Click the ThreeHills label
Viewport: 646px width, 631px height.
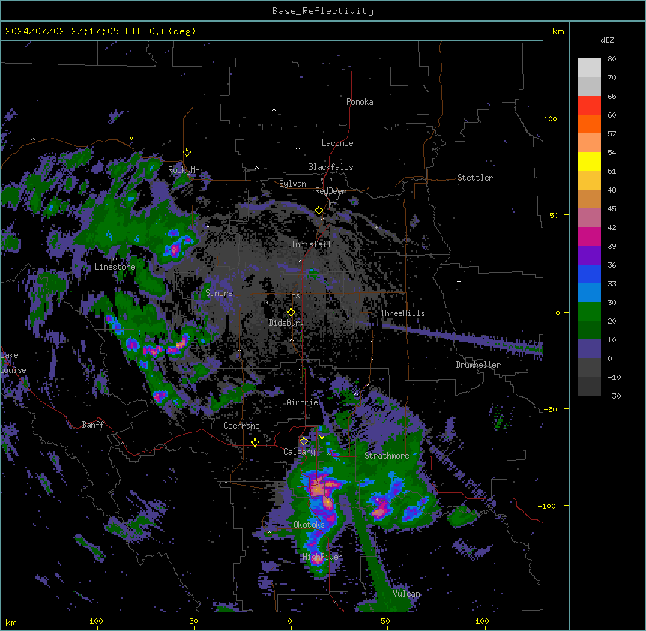[x=402, y=313]
